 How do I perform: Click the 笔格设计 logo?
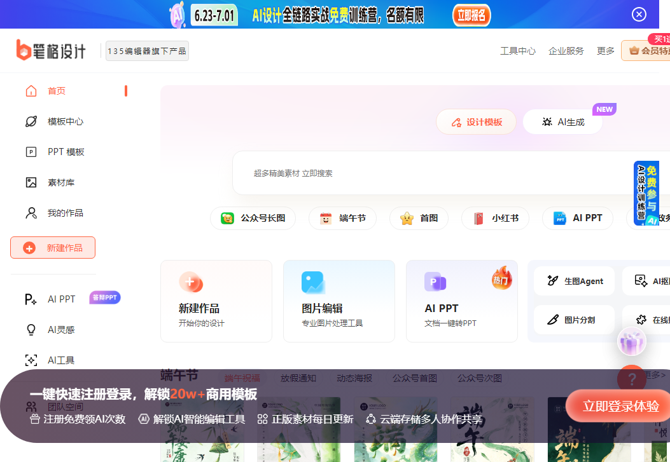[x=50, y=50]
